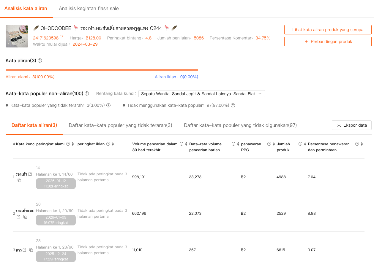This screenshot has width=374, height=272.
Task: Click the orange Kata aliran progress bar
Action: 102,70
